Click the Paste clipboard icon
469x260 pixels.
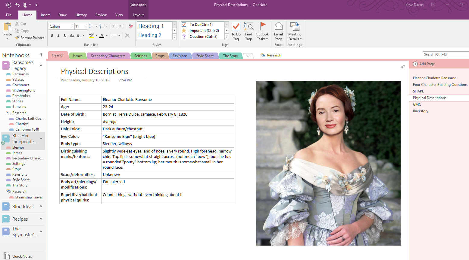pos(8,26)
